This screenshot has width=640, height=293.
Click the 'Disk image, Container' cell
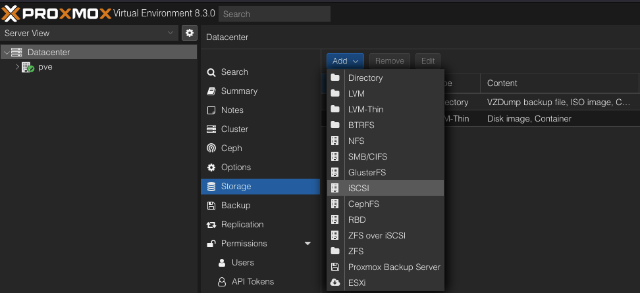click(560, 119)
